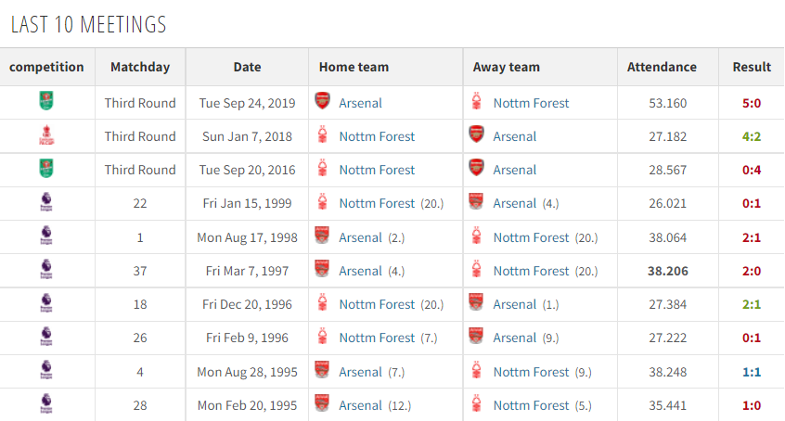The width and height of the screenshot is (785, 421).
Task: Open the 5:0 result link
Action: click(752, 103)
